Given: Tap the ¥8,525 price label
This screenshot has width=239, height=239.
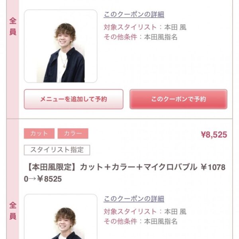Looking at the screenshot, I should point(214,135).
